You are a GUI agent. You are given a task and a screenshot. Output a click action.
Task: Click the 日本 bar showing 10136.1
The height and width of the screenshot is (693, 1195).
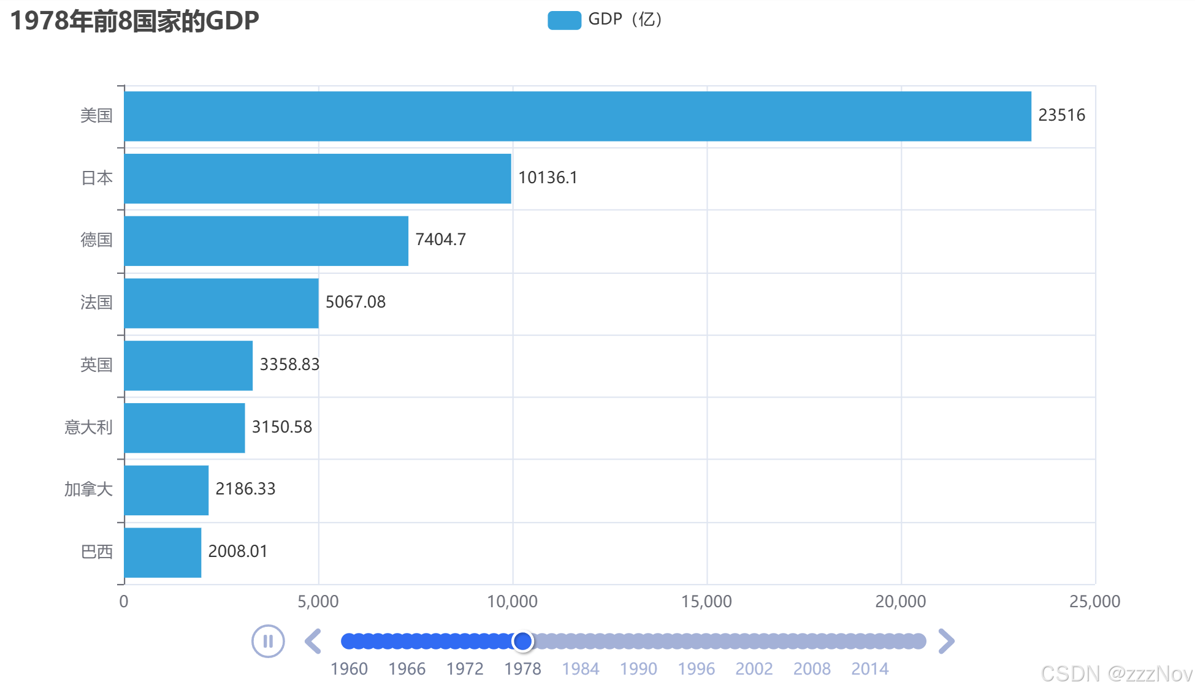(317, 178)
